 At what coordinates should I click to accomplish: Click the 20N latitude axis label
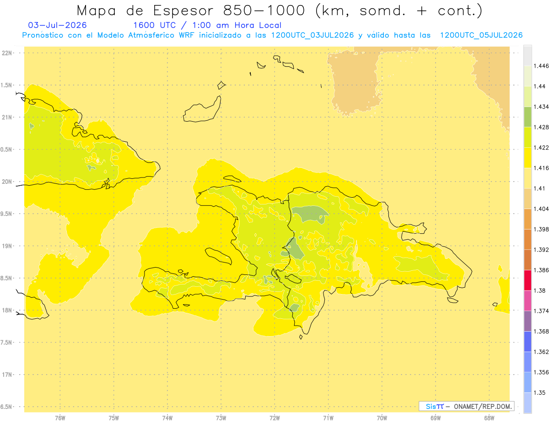point(8,182)
